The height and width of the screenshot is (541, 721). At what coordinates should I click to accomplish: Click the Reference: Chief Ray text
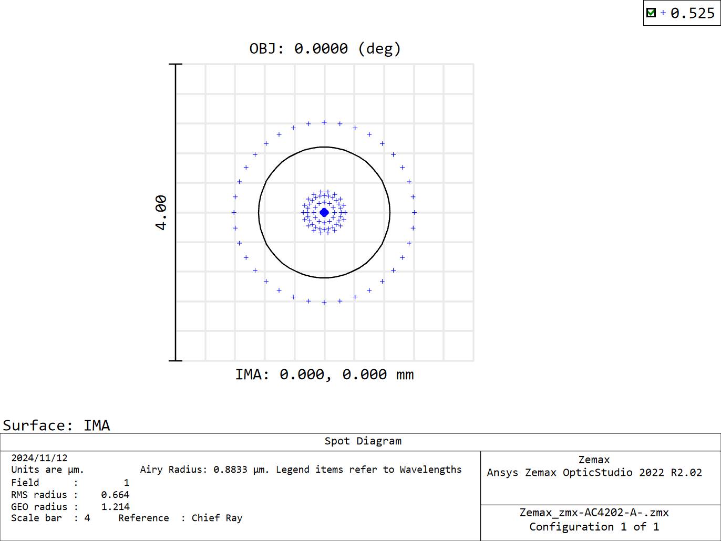(180, 518)
